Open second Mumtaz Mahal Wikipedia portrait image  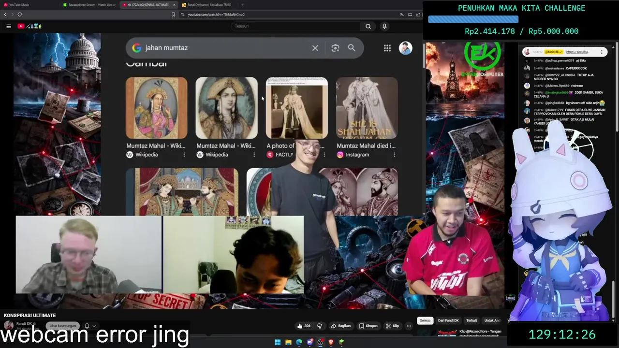tap(226, 108)
